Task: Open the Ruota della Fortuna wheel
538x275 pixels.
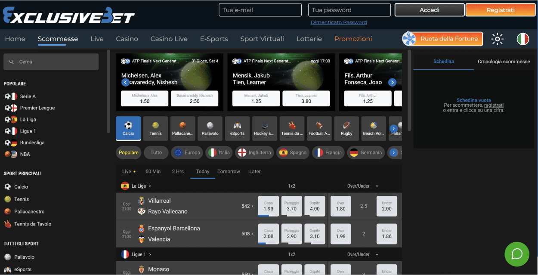Action: [442, 39]
